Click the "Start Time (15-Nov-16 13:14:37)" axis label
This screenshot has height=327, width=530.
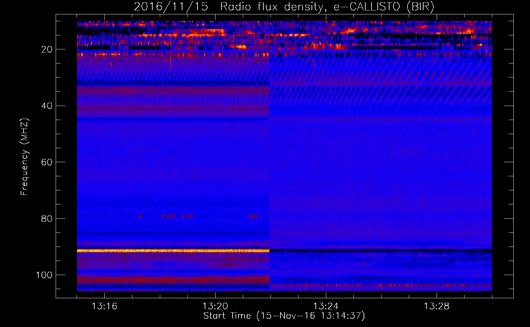point(284,316)
